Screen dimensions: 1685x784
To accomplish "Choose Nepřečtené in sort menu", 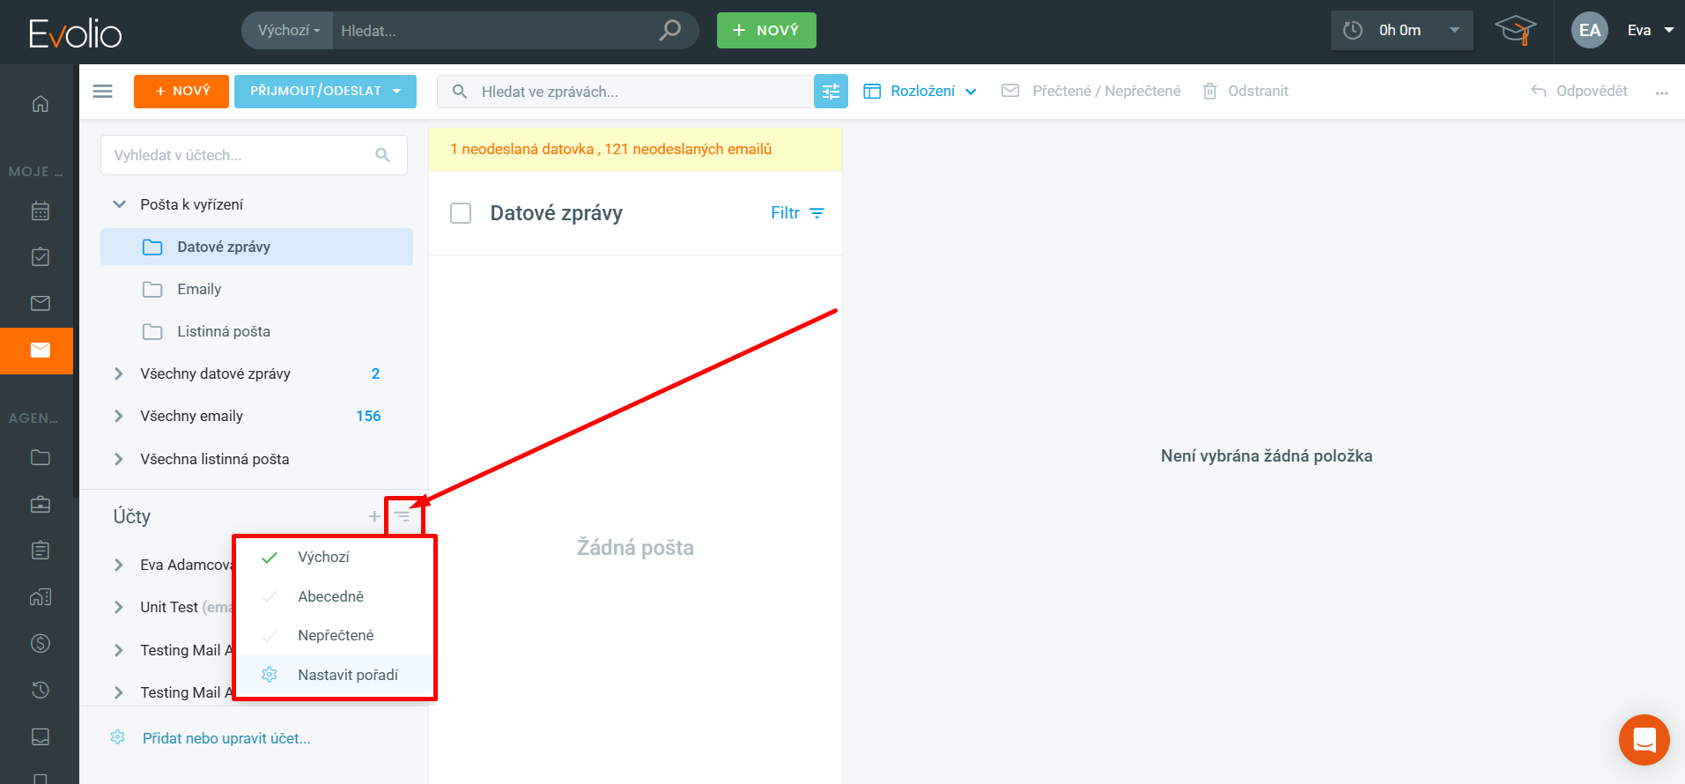I will [336, 635].
